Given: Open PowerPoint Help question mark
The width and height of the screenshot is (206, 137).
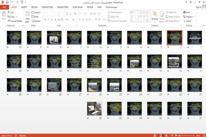Looking at the screenshot, I should 186,2.
